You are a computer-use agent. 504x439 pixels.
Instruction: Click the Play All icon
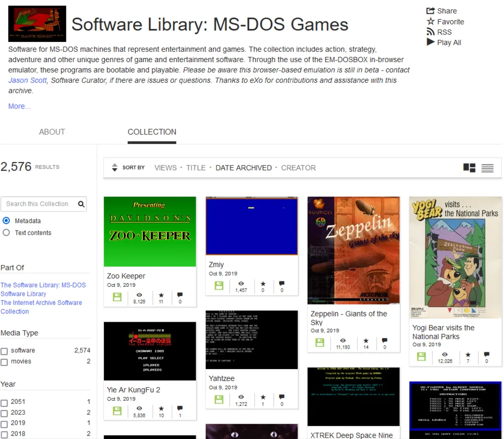pyautogui.click(x=431, y=42)
